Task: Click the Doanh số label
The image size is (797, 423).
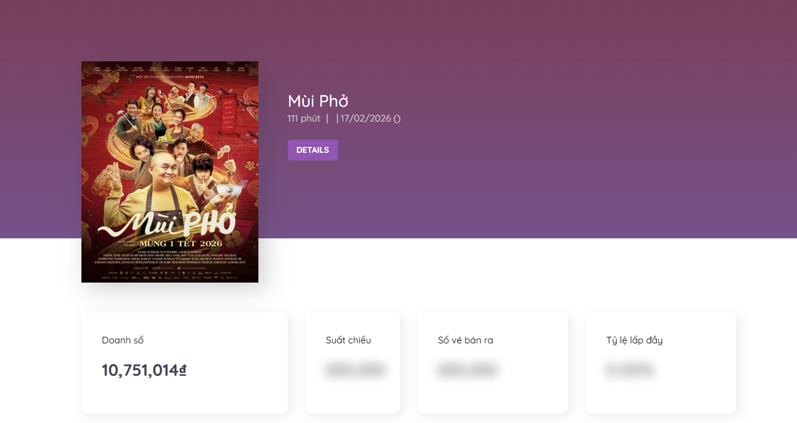Action: point(123,340)
